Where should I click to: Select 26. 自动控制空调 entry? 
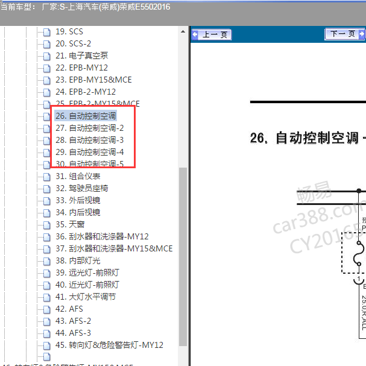(x=86, y=116)
